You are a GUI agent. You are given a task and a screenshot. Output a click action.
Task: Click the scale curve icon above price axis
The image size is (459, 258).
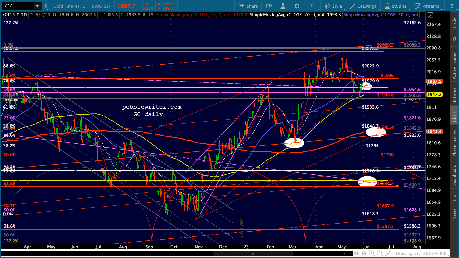431,15
